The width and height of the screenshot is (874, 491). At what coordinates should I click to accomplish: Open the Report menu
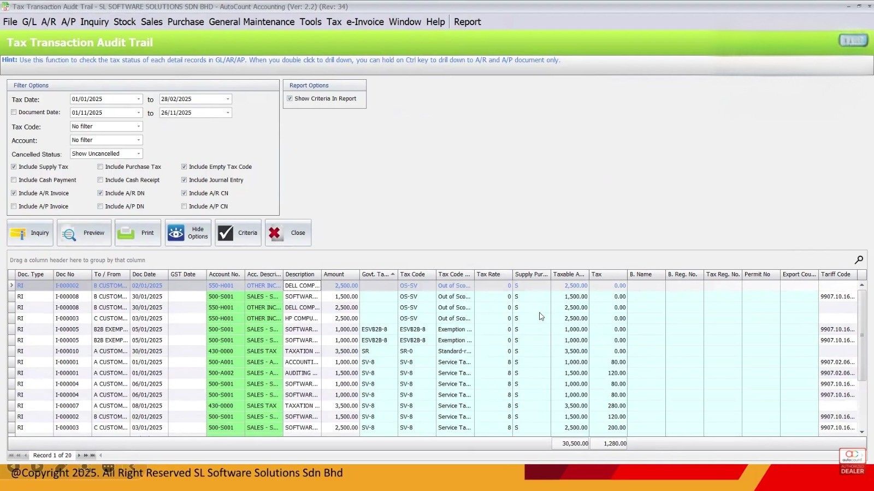pyautogui.click(x=468, y=22)
